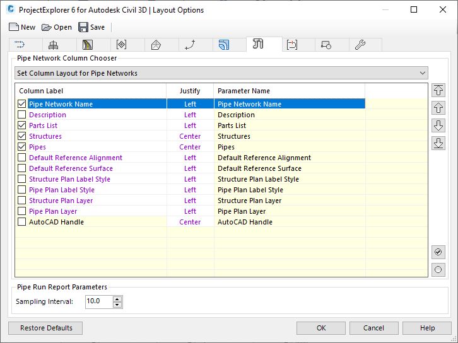Move selected column to bottom
This screenshot has height=343, width=458.
[438, 143]
